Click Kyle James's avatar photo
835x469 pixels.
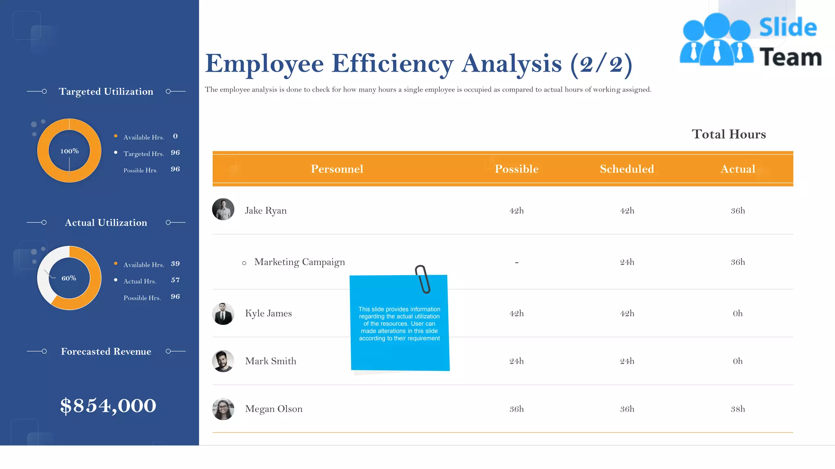(223, 313)
